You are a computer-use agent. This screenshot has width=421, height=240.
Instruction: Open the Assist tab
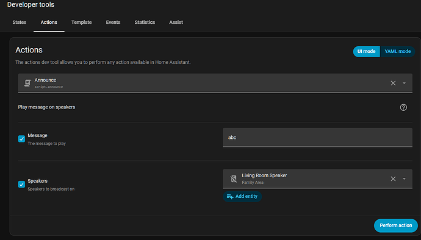[x=176, y=23]
